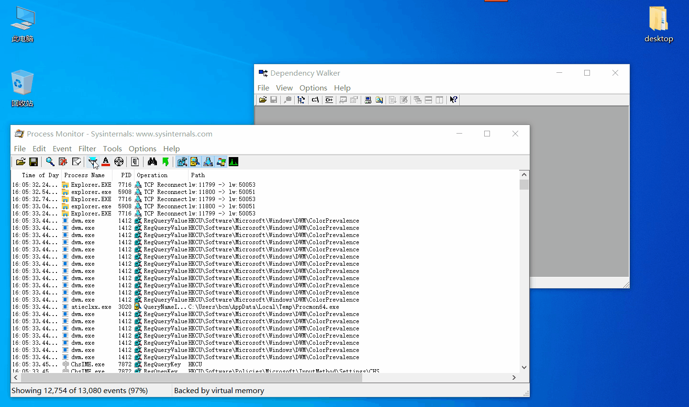Click the Save disk icon in Dependency Walker
This screenshot has height=407, width=689.
tap(274, 100)
